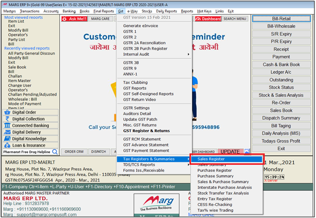Click the Loan & Insurance icon
Image resolution: width=316 pixels, height=218 pixels.
7,145
